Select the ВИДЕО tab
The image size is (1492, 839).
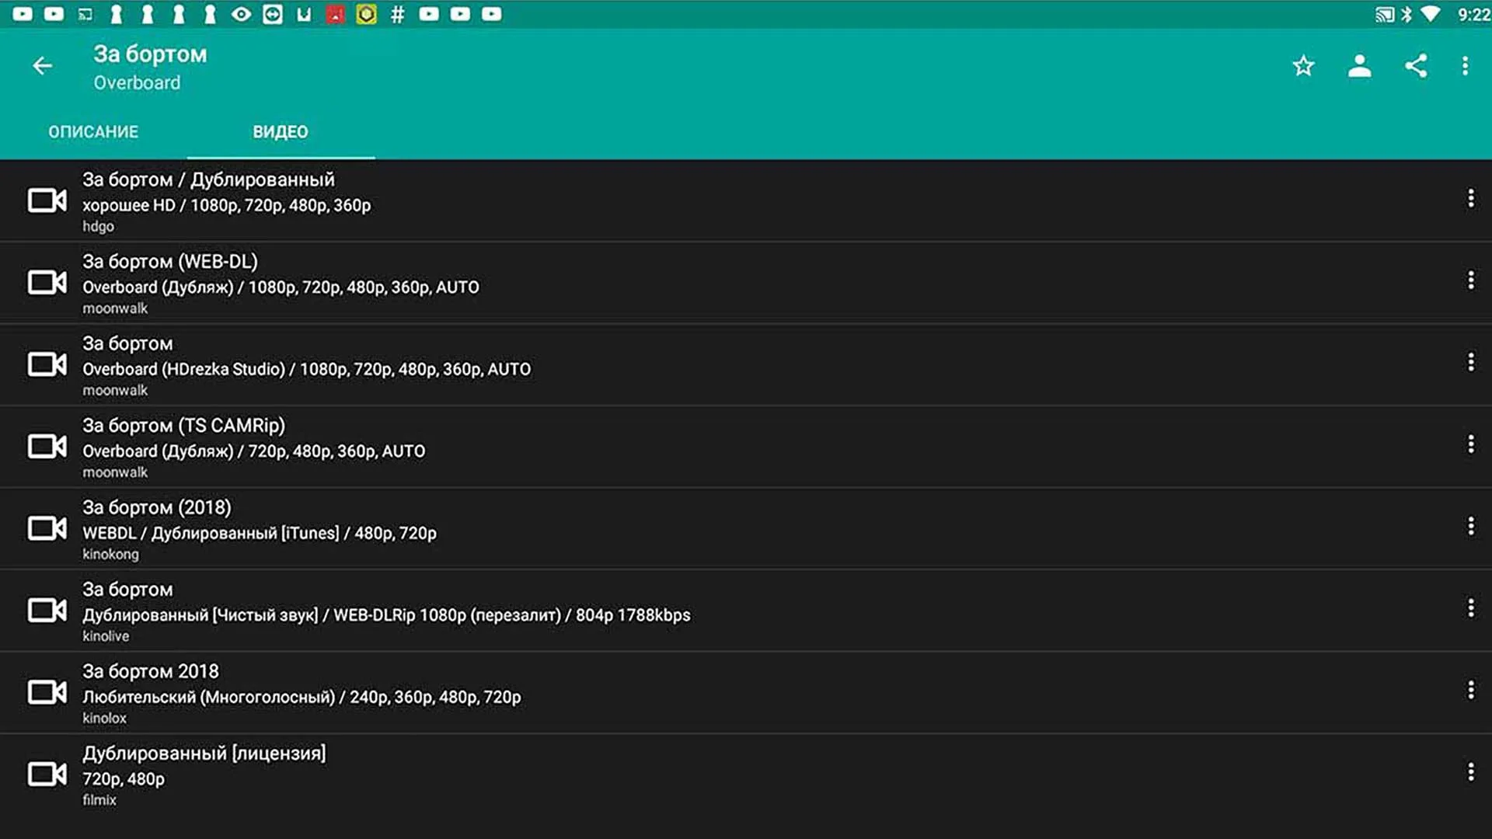pyautogui.click(x=281, y=132)
